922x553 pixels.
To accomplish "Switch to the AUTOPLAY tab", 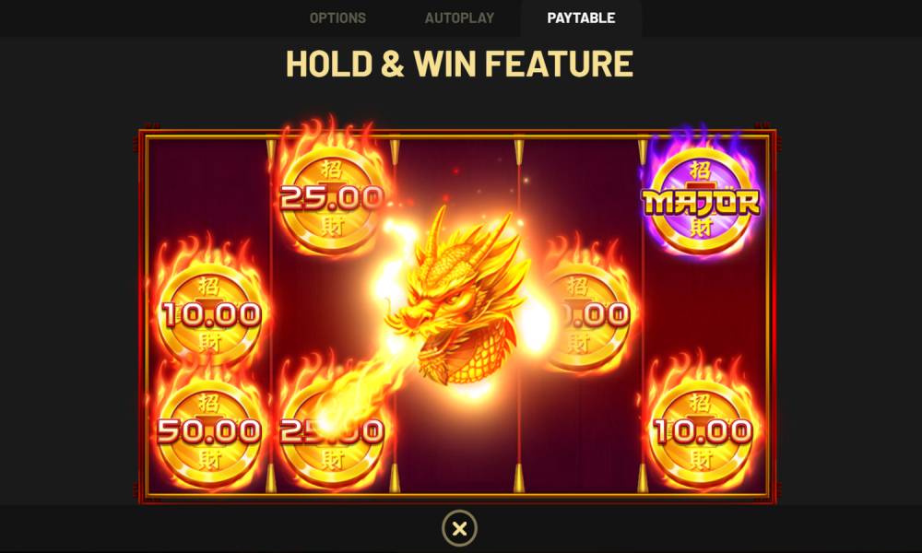I will click(x=459, y=18).
